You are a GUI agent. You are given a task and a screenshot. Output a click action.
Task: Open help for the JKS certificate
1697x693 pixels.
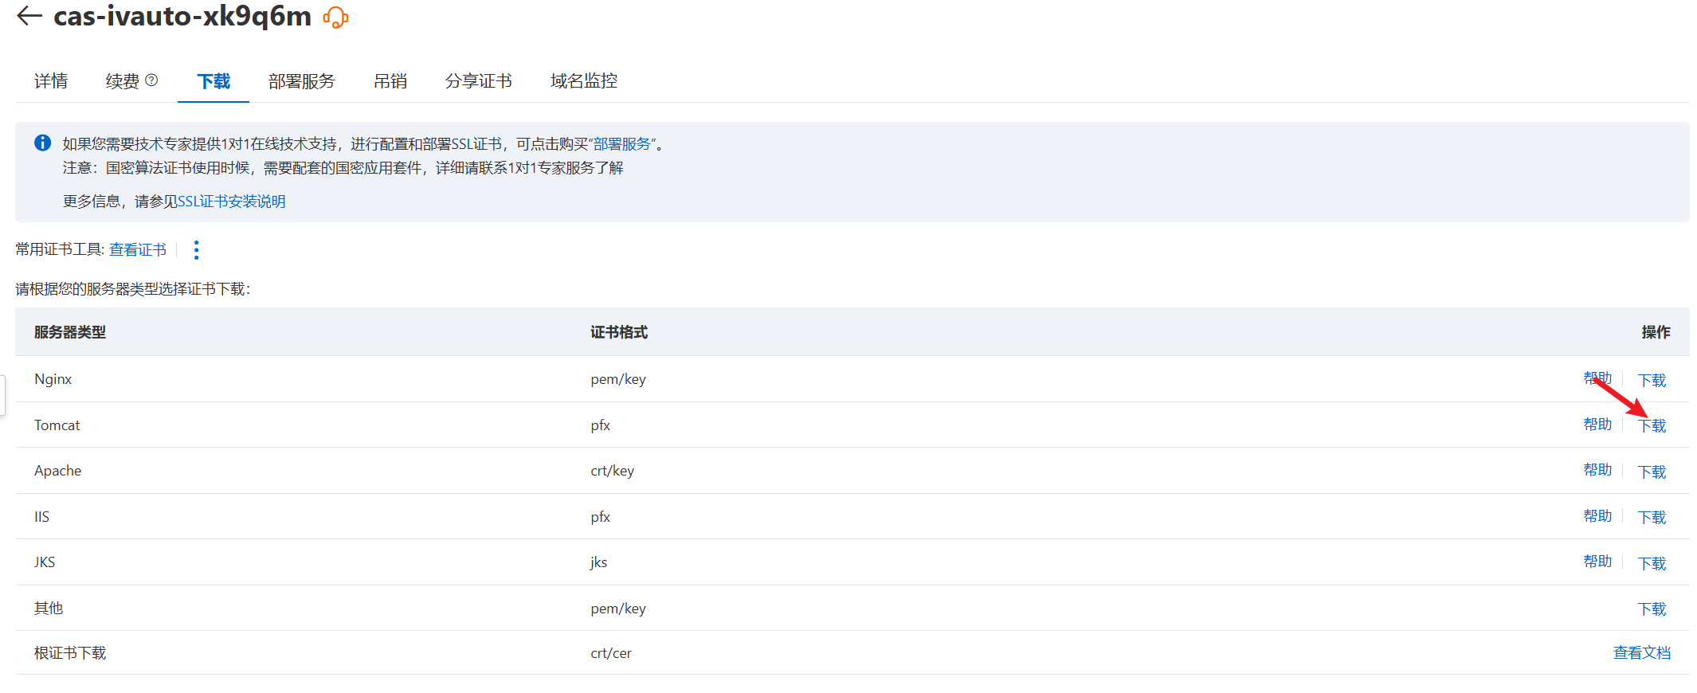pos(1597,562)
